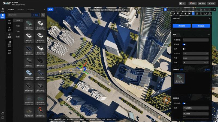Image resolution: width=218 pixels, height=122 pixels.
Task: Toggle the 反向 reverse direction switch
Action: [x=184, y=49]
